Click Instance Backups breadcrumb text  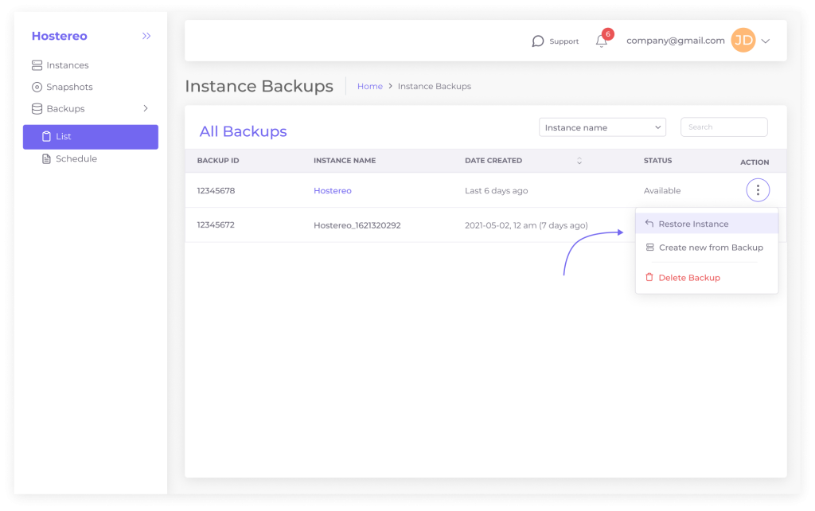pyautogui.click(x=435, y=86)
